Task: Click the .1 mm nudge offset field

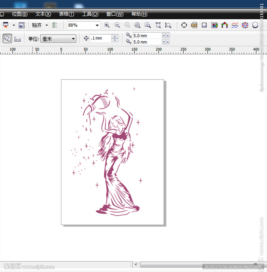Action: 101,38
